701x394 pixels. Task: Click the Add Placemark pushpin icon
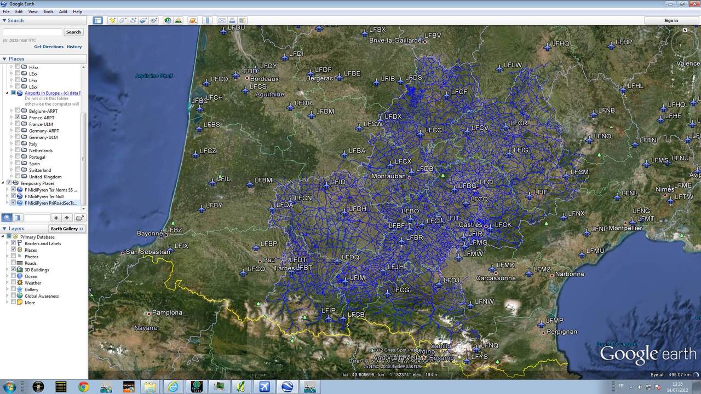[x=112, y=20]
